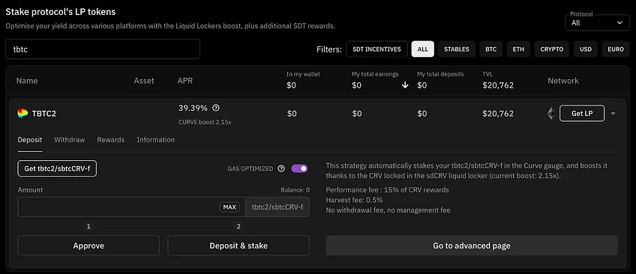Click the GAS OPTIMIZED info question icon
Viewport: 636px width, 274px height.
point(281,168)
